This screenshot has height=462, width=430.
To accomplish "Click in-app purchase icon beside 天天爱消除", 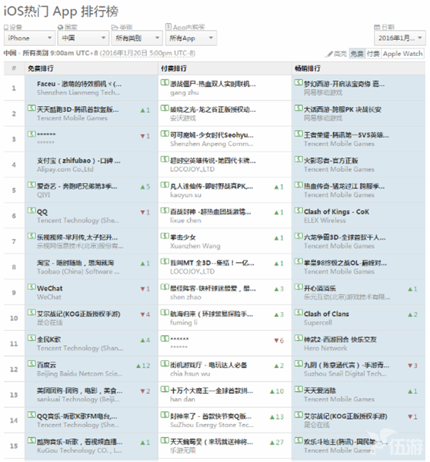I will tap(298, 390).
